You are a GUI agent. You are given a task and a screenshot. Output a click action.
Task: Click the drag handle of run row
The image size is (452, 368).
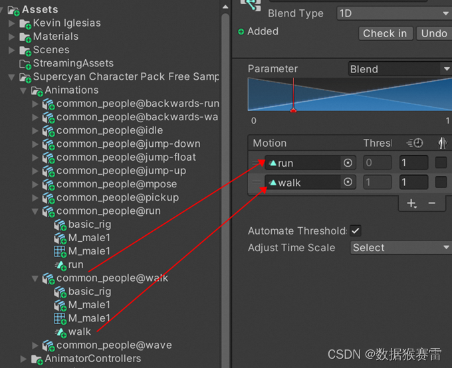coord(257,163)
